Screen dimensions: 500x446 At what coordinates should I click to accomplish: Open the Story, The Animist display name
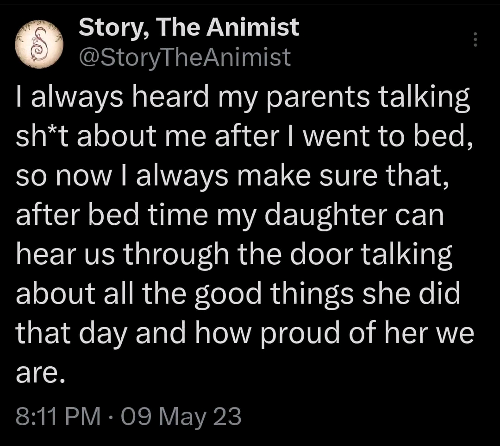[x=189, y=27]
